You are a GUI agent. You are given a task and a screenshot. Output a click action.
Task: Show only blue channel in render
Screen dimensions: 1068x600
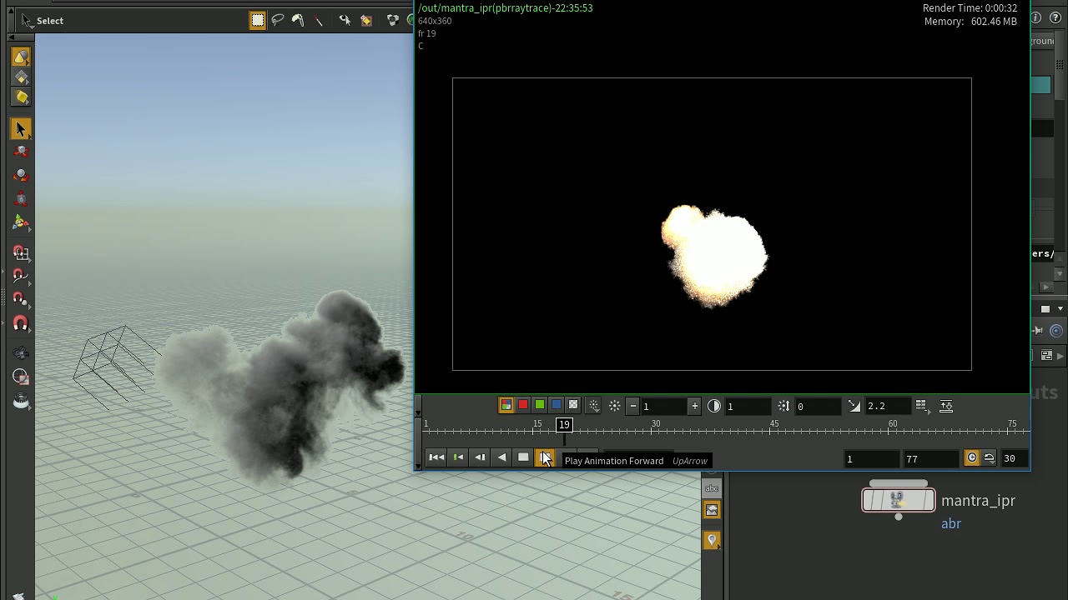[x=557, y=406]
